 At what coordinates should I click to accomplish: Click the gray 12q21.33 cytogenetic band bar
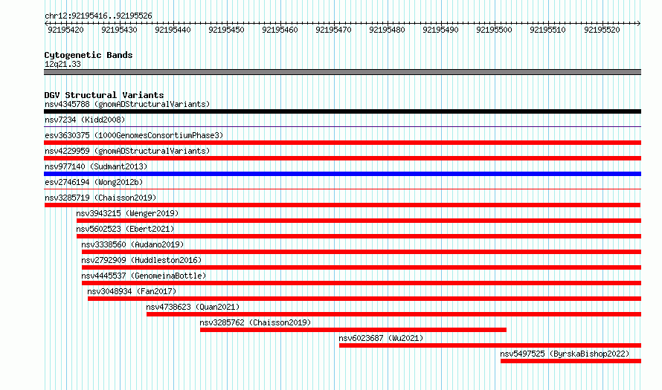342,72
